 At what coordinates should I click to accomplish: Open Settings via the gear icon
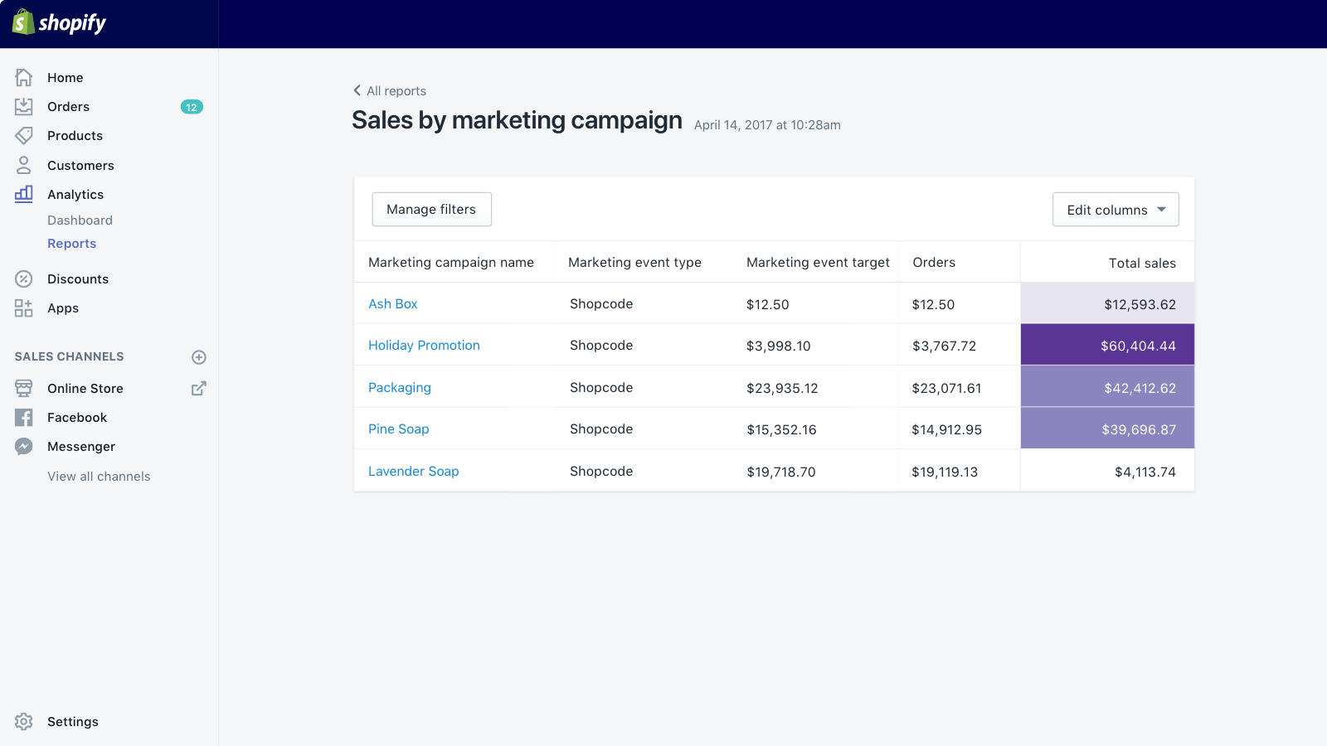(24, 721)
